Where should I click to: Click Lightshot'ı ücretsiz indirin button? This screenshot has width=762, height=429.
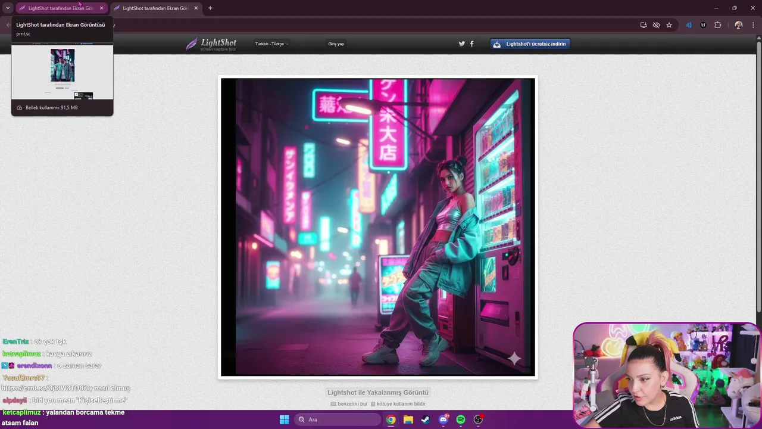tap(530, 43)
